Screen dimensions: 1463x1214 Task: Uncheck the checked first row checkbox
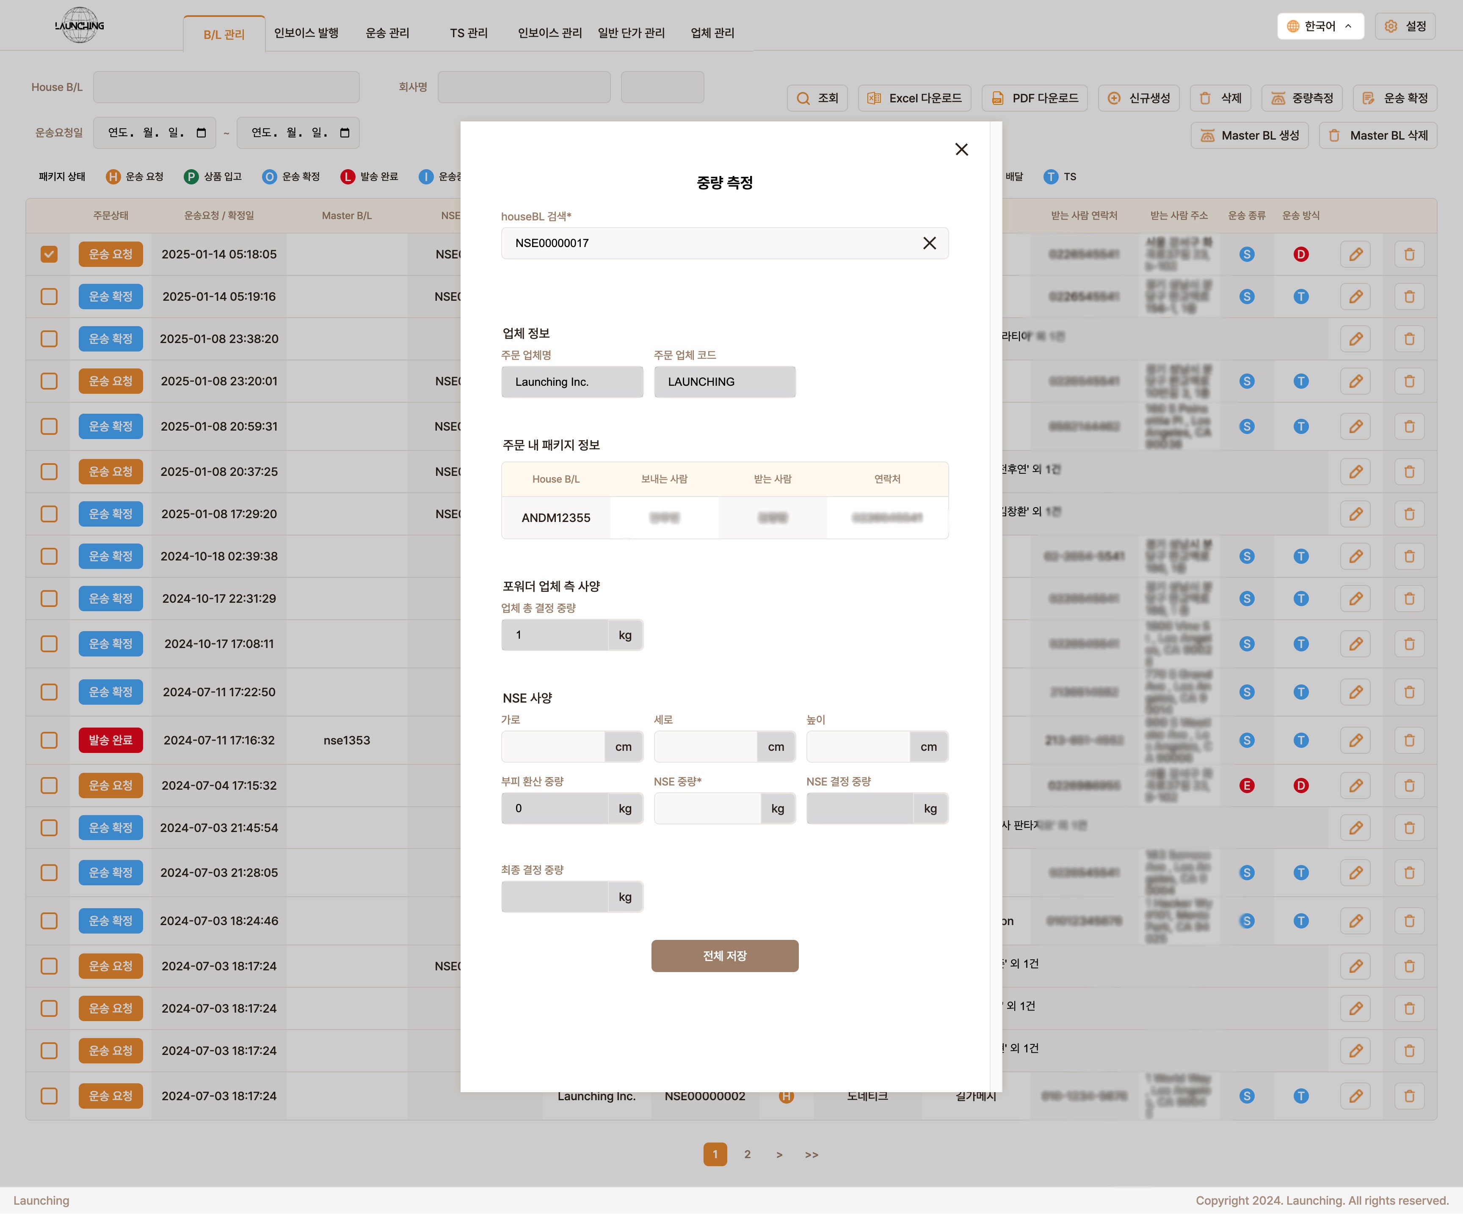click(49, 254)
